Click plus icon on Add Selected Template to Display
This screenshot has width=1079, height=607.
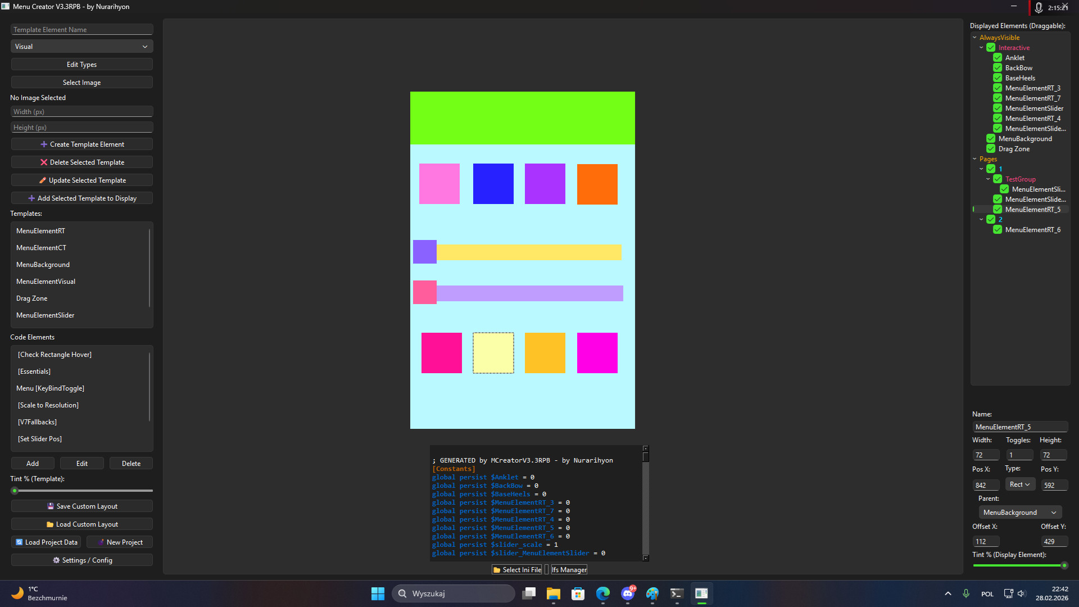(31, 198)
